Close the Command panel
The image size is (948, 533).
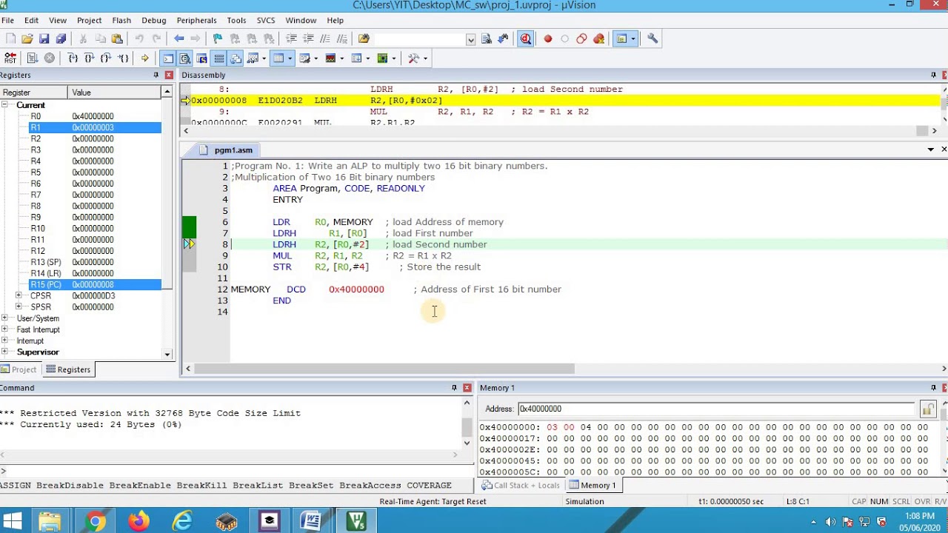coord(467,388)
